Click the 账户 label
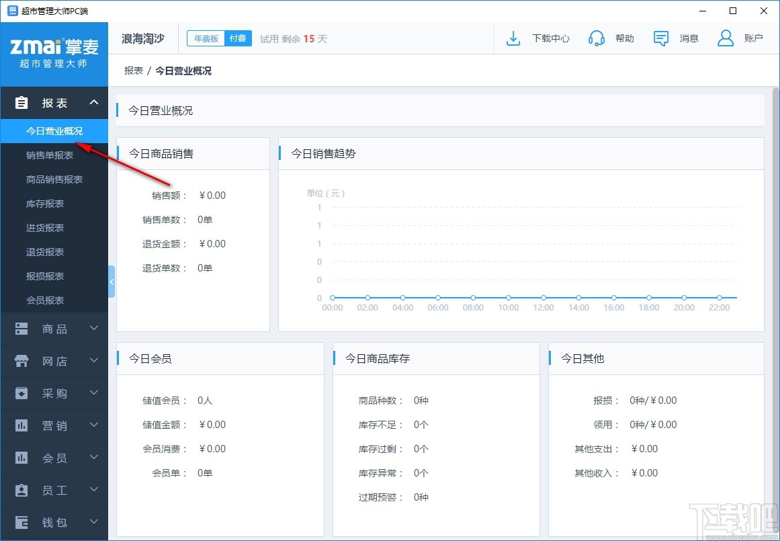780x541 pixels. 754,38
